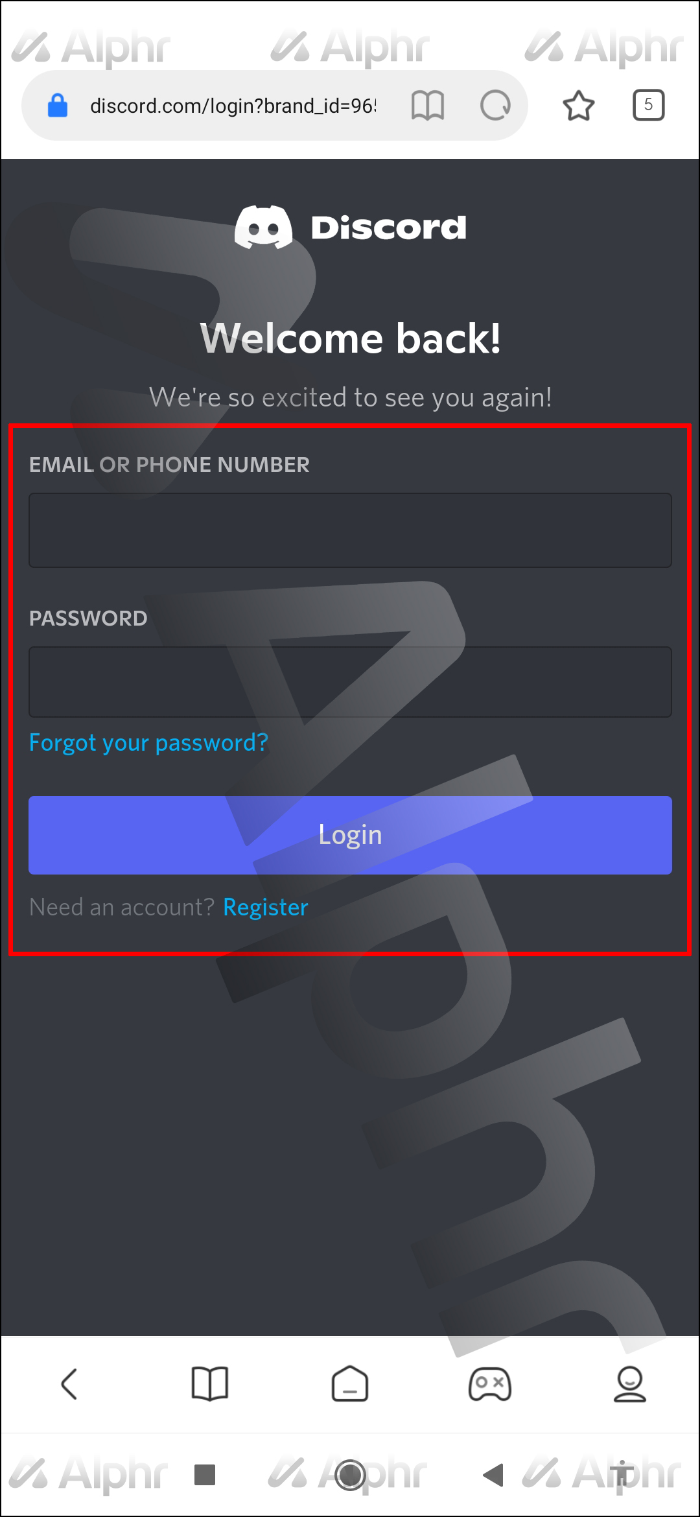Open the games controller icon
Screen dimensions: 700x1517
(x=490, y=1384)
